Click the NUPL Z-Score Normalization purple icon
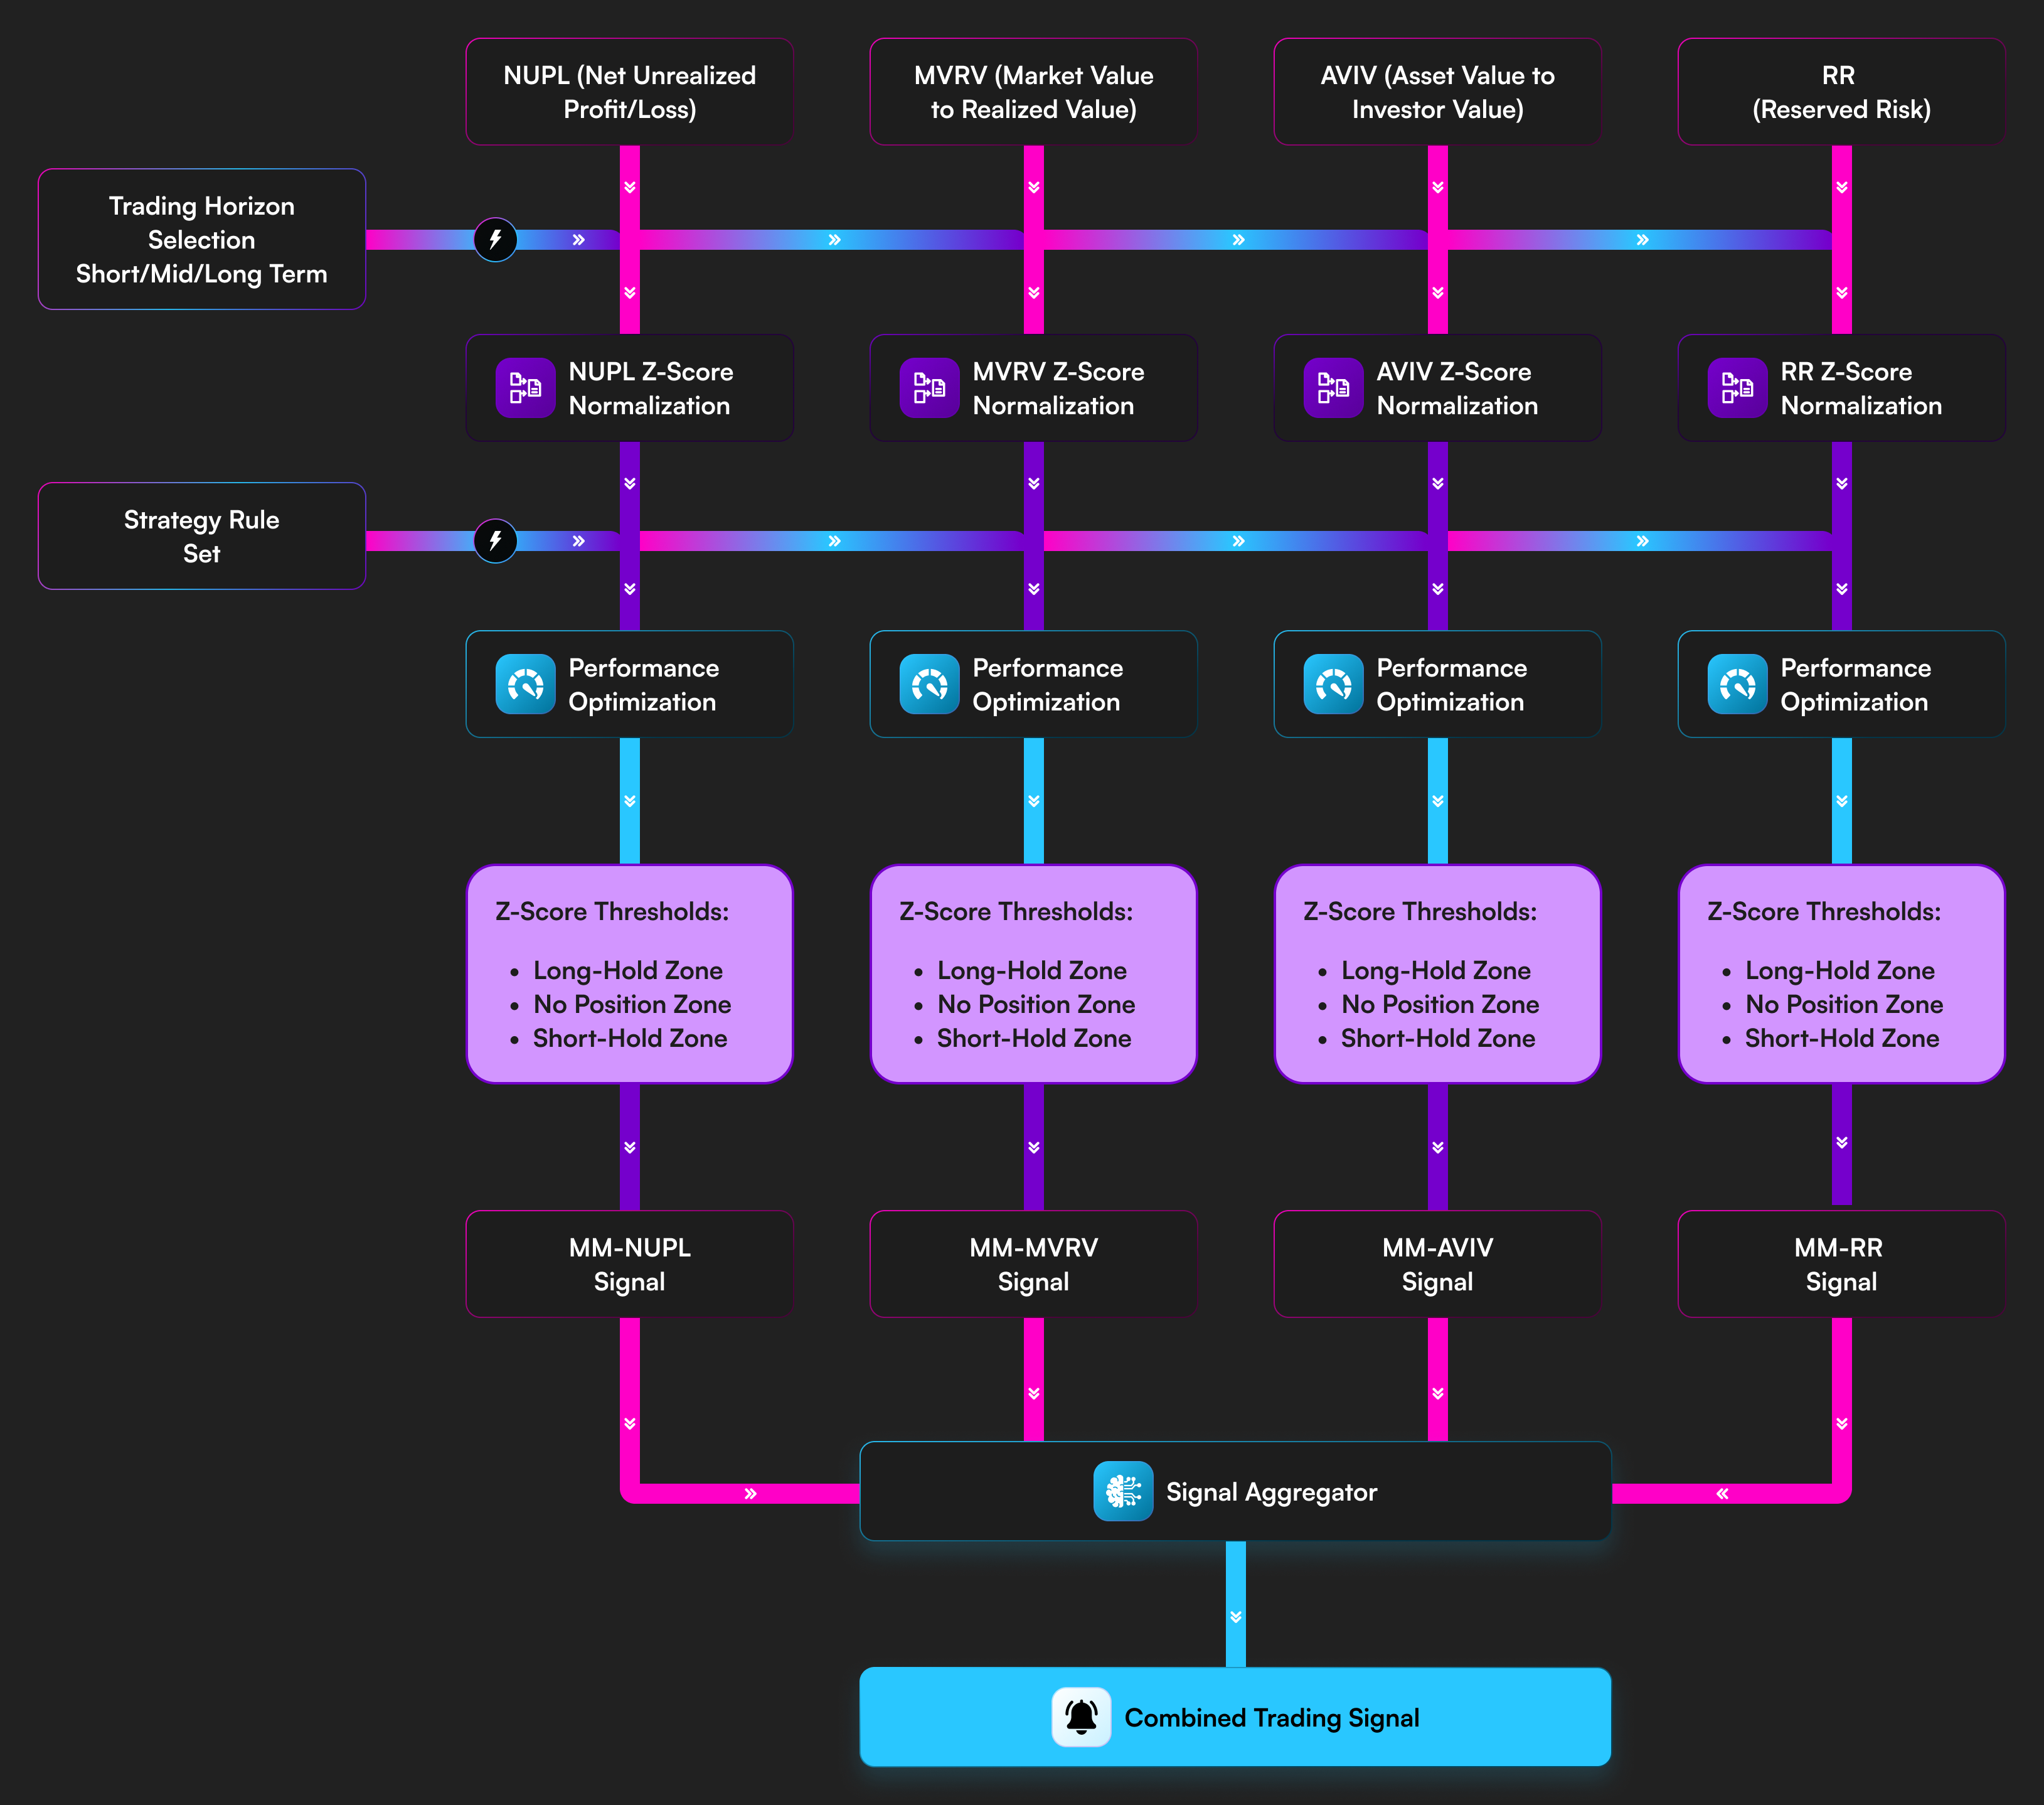Screen dimensions: 2044x1805 tap(525, 387)
